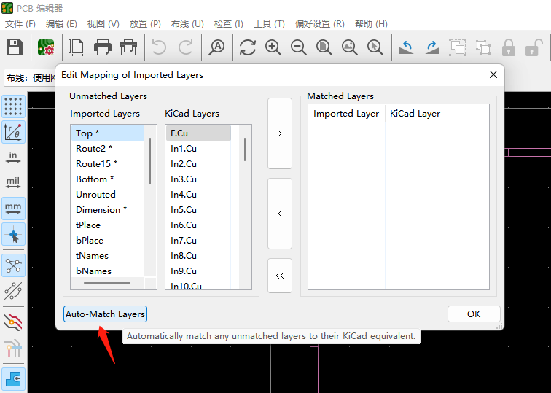Click the Redo arrow icon

185,47
